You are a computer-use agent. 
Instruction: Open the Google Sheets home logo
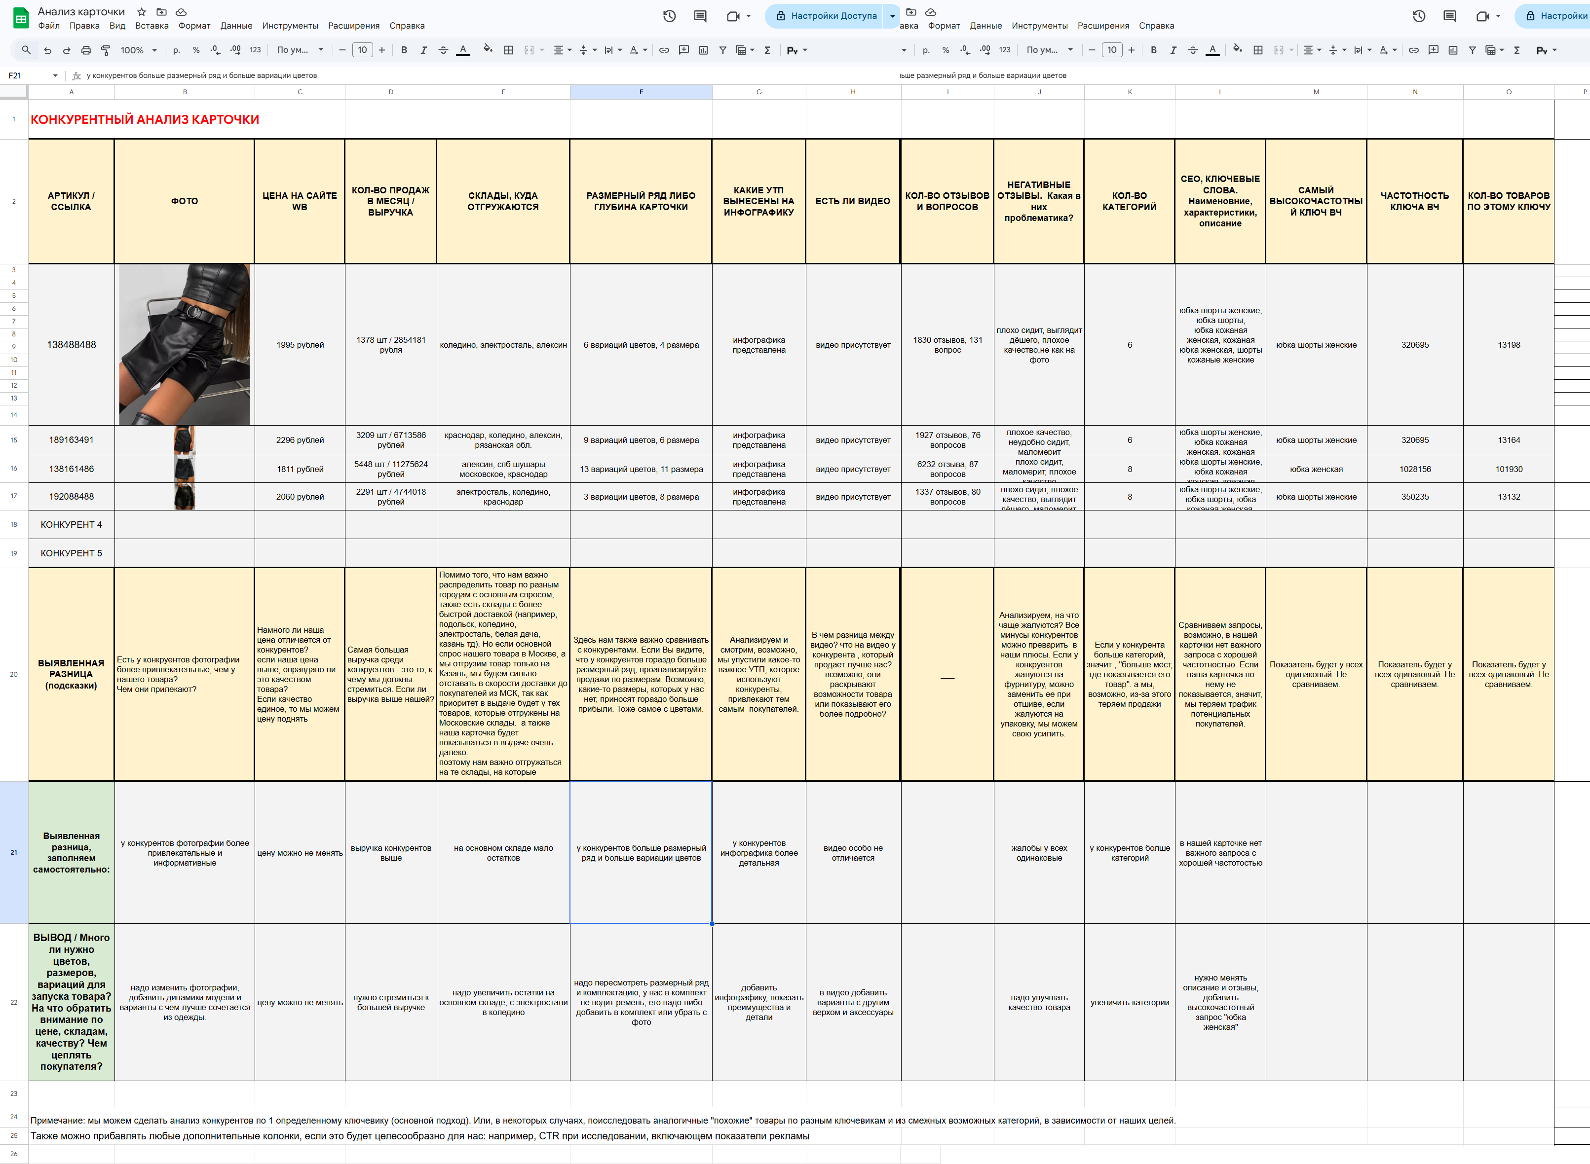20,18
